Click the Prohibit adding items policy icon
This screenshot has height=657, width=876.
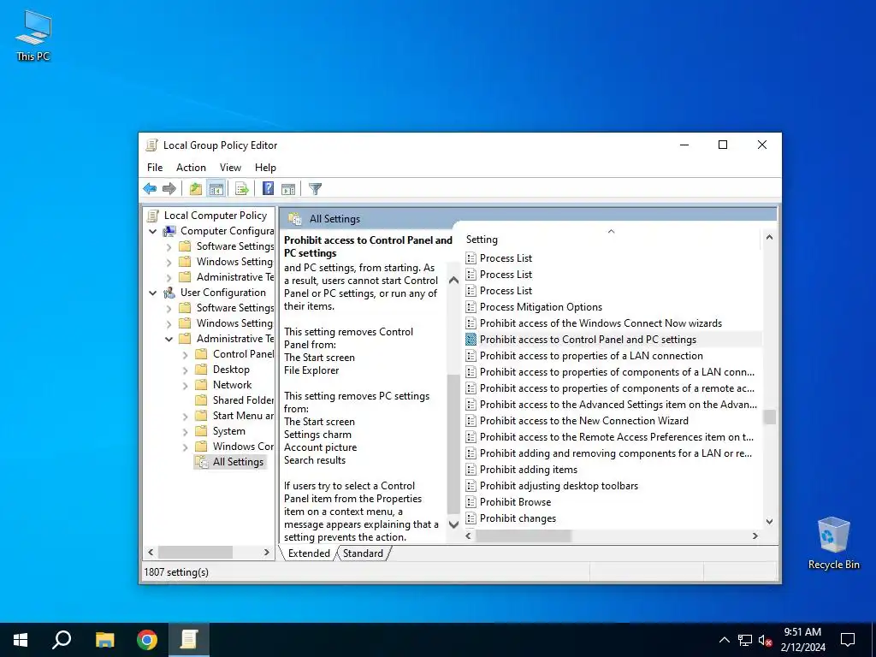tap(471, 470)
